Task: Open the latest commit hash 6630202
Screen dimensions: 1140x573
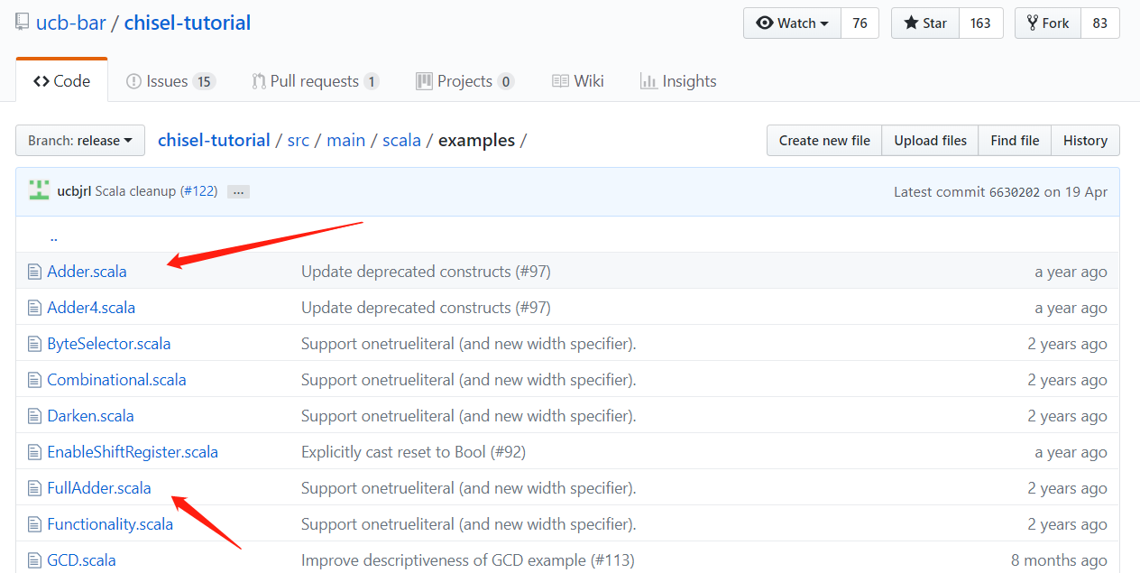Action: pyautogui.click(x=1015, y=192)
